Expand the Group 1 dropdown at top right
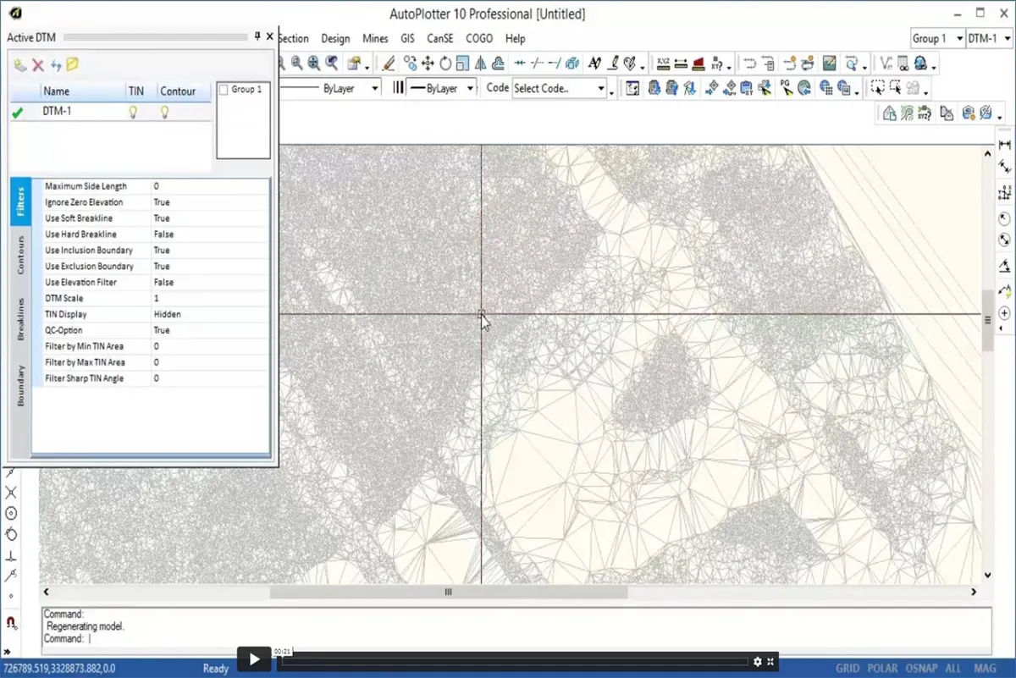The image size is (1016, 678). pos(959,39)
